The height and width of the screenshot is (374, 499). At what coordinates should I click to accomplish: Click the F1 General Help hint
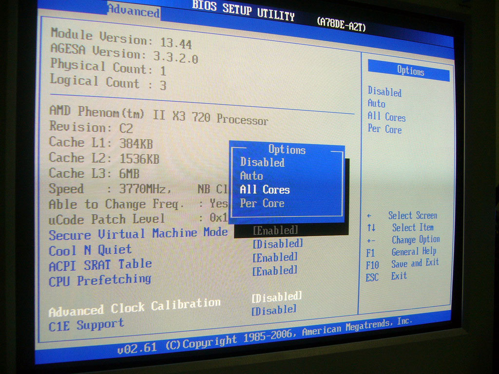[x=401, y=252]
